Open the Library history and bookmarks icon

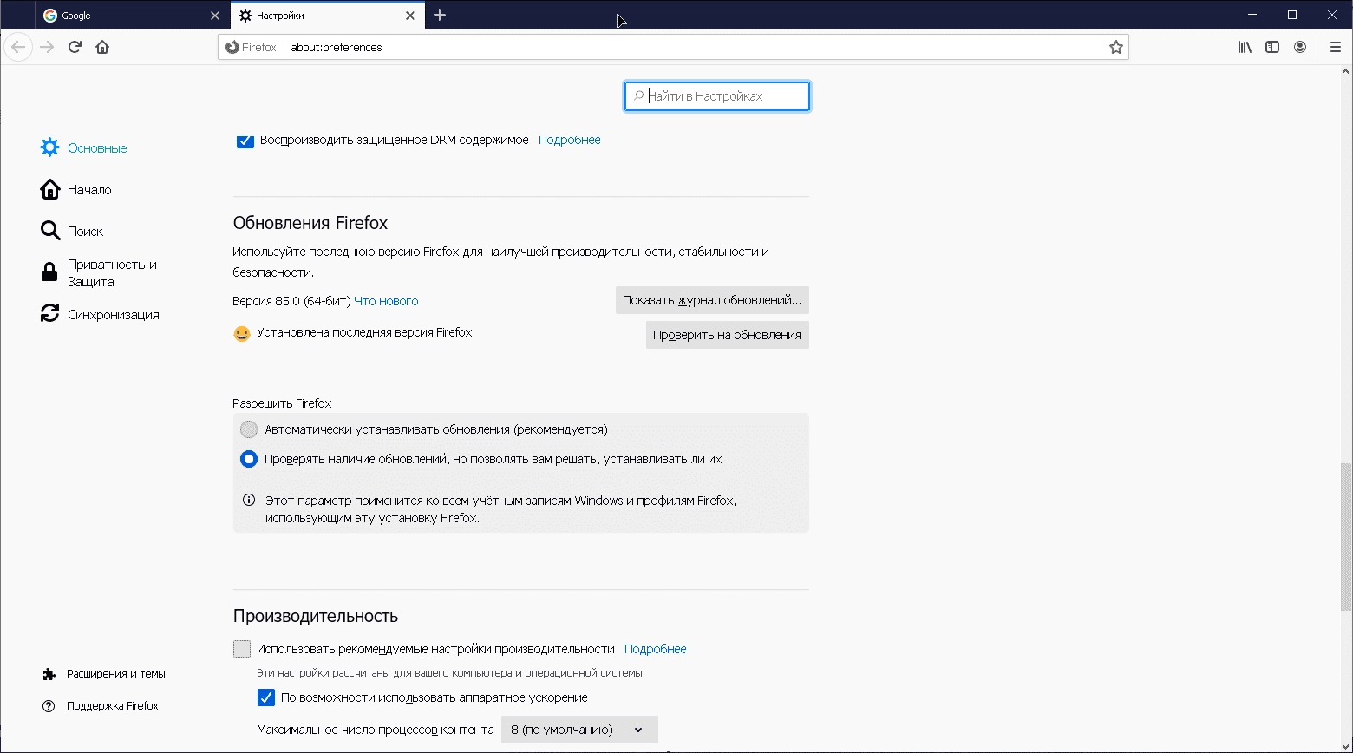coord(1245,47)
